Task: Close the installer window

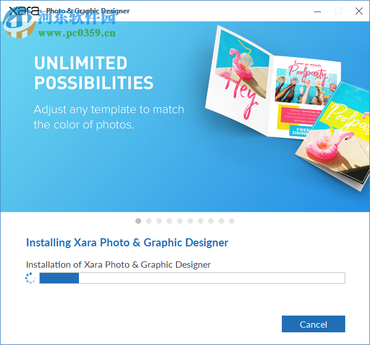Action: click(358, 11)
